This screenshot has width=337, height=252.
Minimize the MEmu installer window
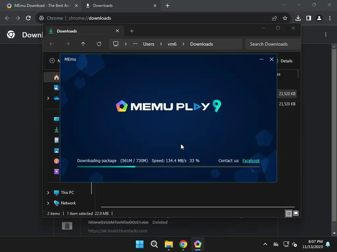pyautogui.click(x=261, y=59)
